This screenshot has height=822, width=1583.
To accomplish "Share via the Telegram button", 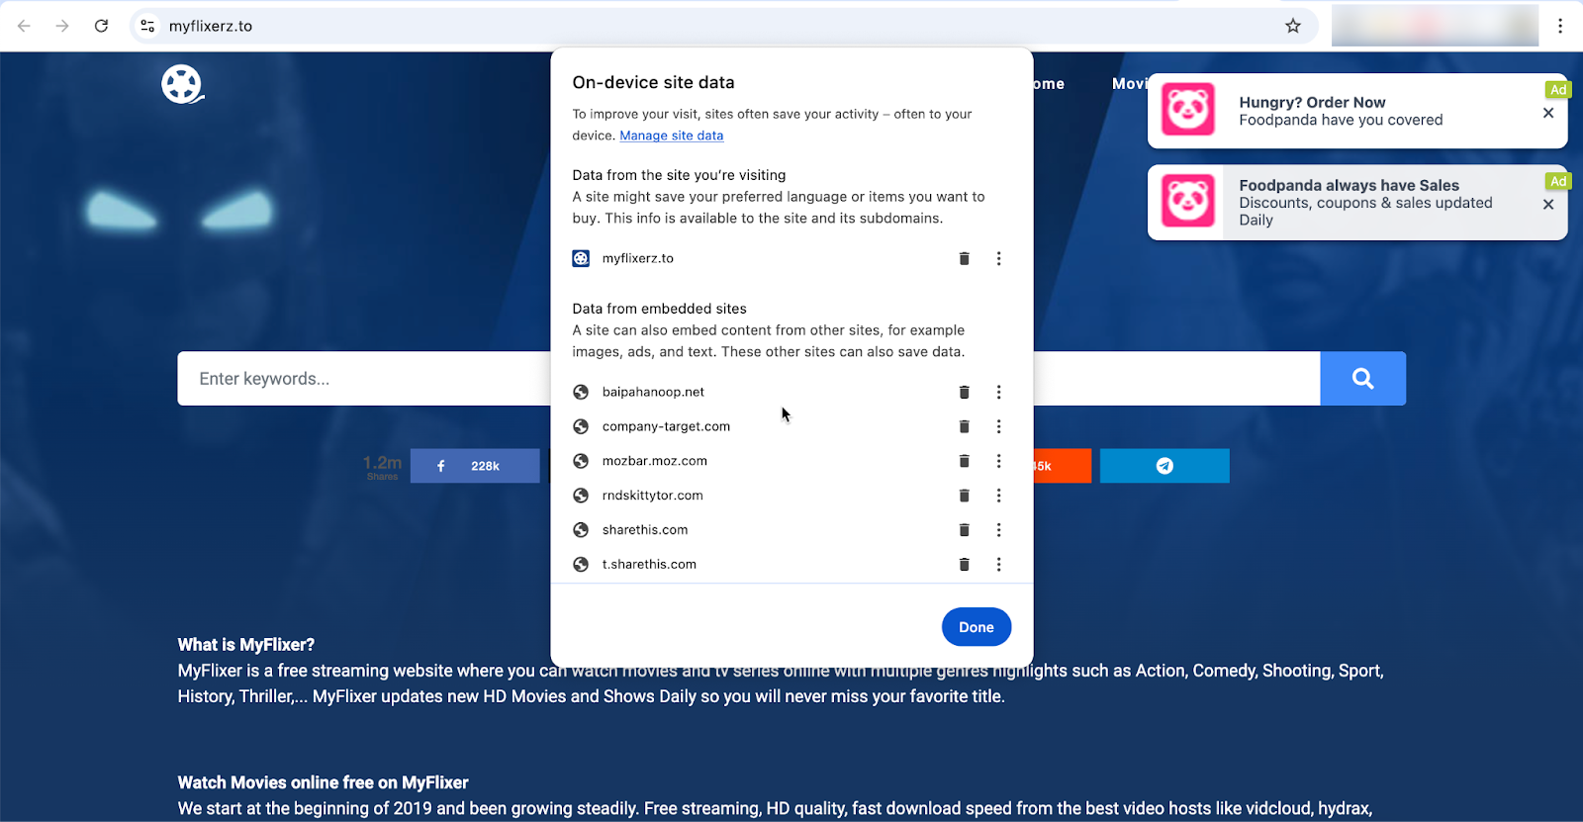I will tap(1164, 466).
